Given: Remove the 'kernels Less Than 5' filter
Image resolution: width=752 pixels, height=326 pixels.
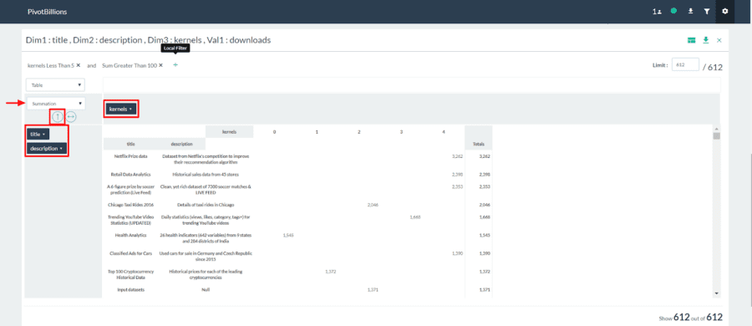Looking at the screenshot, I should click(x=78, y=65).
